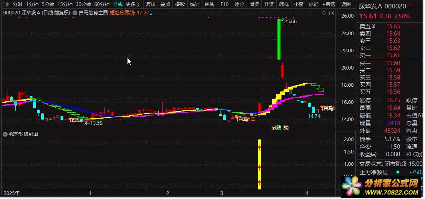Toggle the left sidebar panel icon

6,4
